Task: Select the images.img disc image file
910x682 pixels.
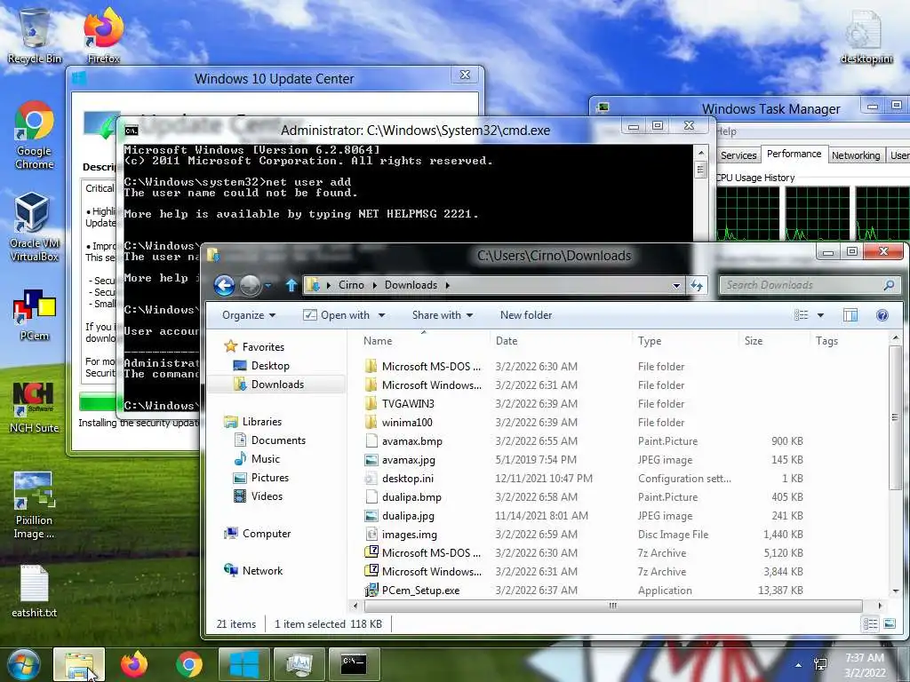Action: [409, 534]
